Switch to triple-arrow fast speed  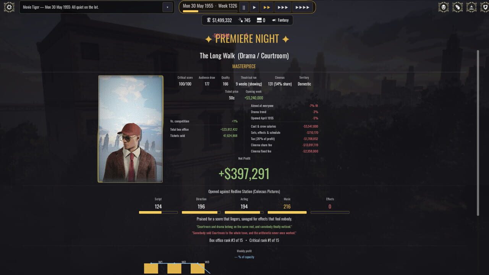[283, 7]
